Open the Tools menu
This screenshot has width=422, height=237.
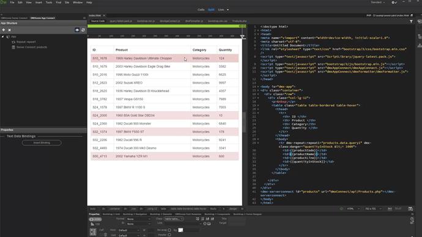(49, 2)
